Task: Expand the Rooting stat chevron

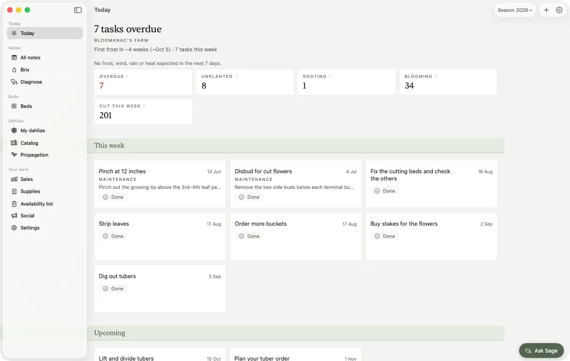Action: 330,76
